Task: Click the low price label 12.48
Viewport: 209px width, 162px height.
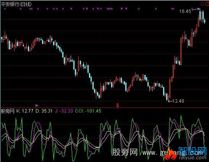Action: [178, 101]
